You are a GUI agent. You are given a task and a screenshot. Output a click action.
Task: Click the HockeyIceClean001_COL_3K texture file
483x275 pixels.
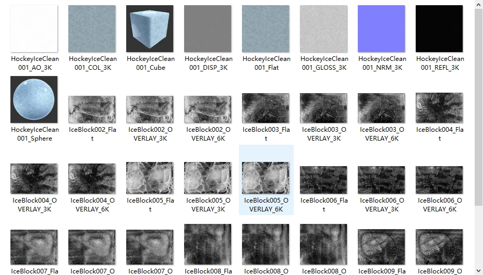point(92,29)
